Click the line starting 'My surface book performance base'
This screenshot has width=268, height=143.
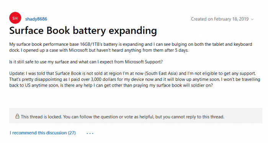[x=131, y=44]
